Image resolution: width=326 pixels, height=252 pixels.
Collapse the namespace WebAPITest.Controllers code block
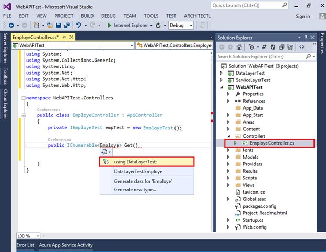(22, 98)
